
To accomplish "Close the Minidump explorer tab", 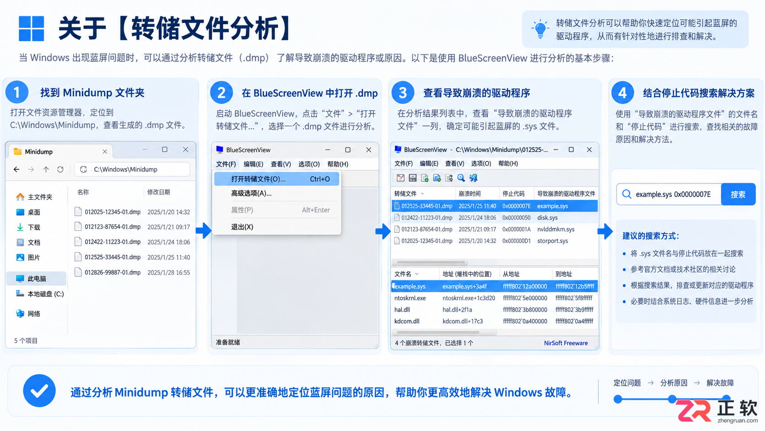I will tap(105, 152).
